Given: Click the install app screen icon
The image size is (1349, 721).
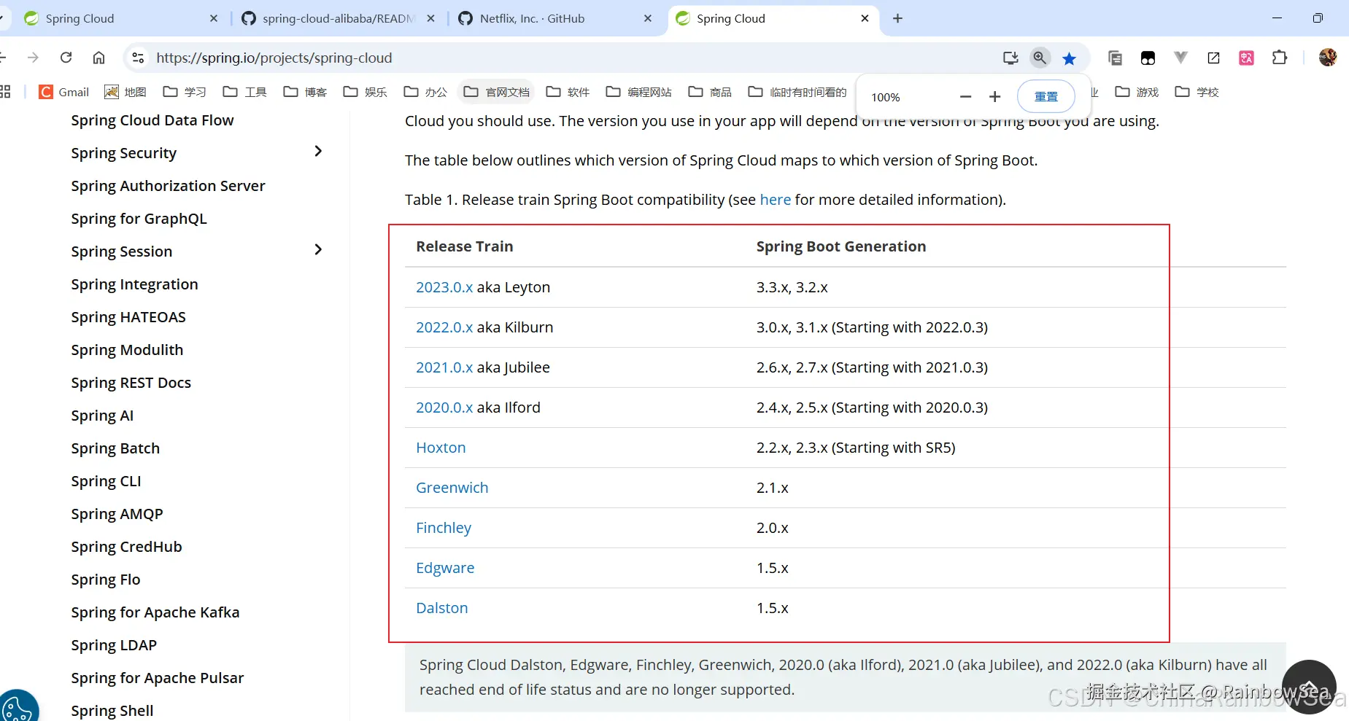Looking at the screenshot, I should click(1010, 58).
